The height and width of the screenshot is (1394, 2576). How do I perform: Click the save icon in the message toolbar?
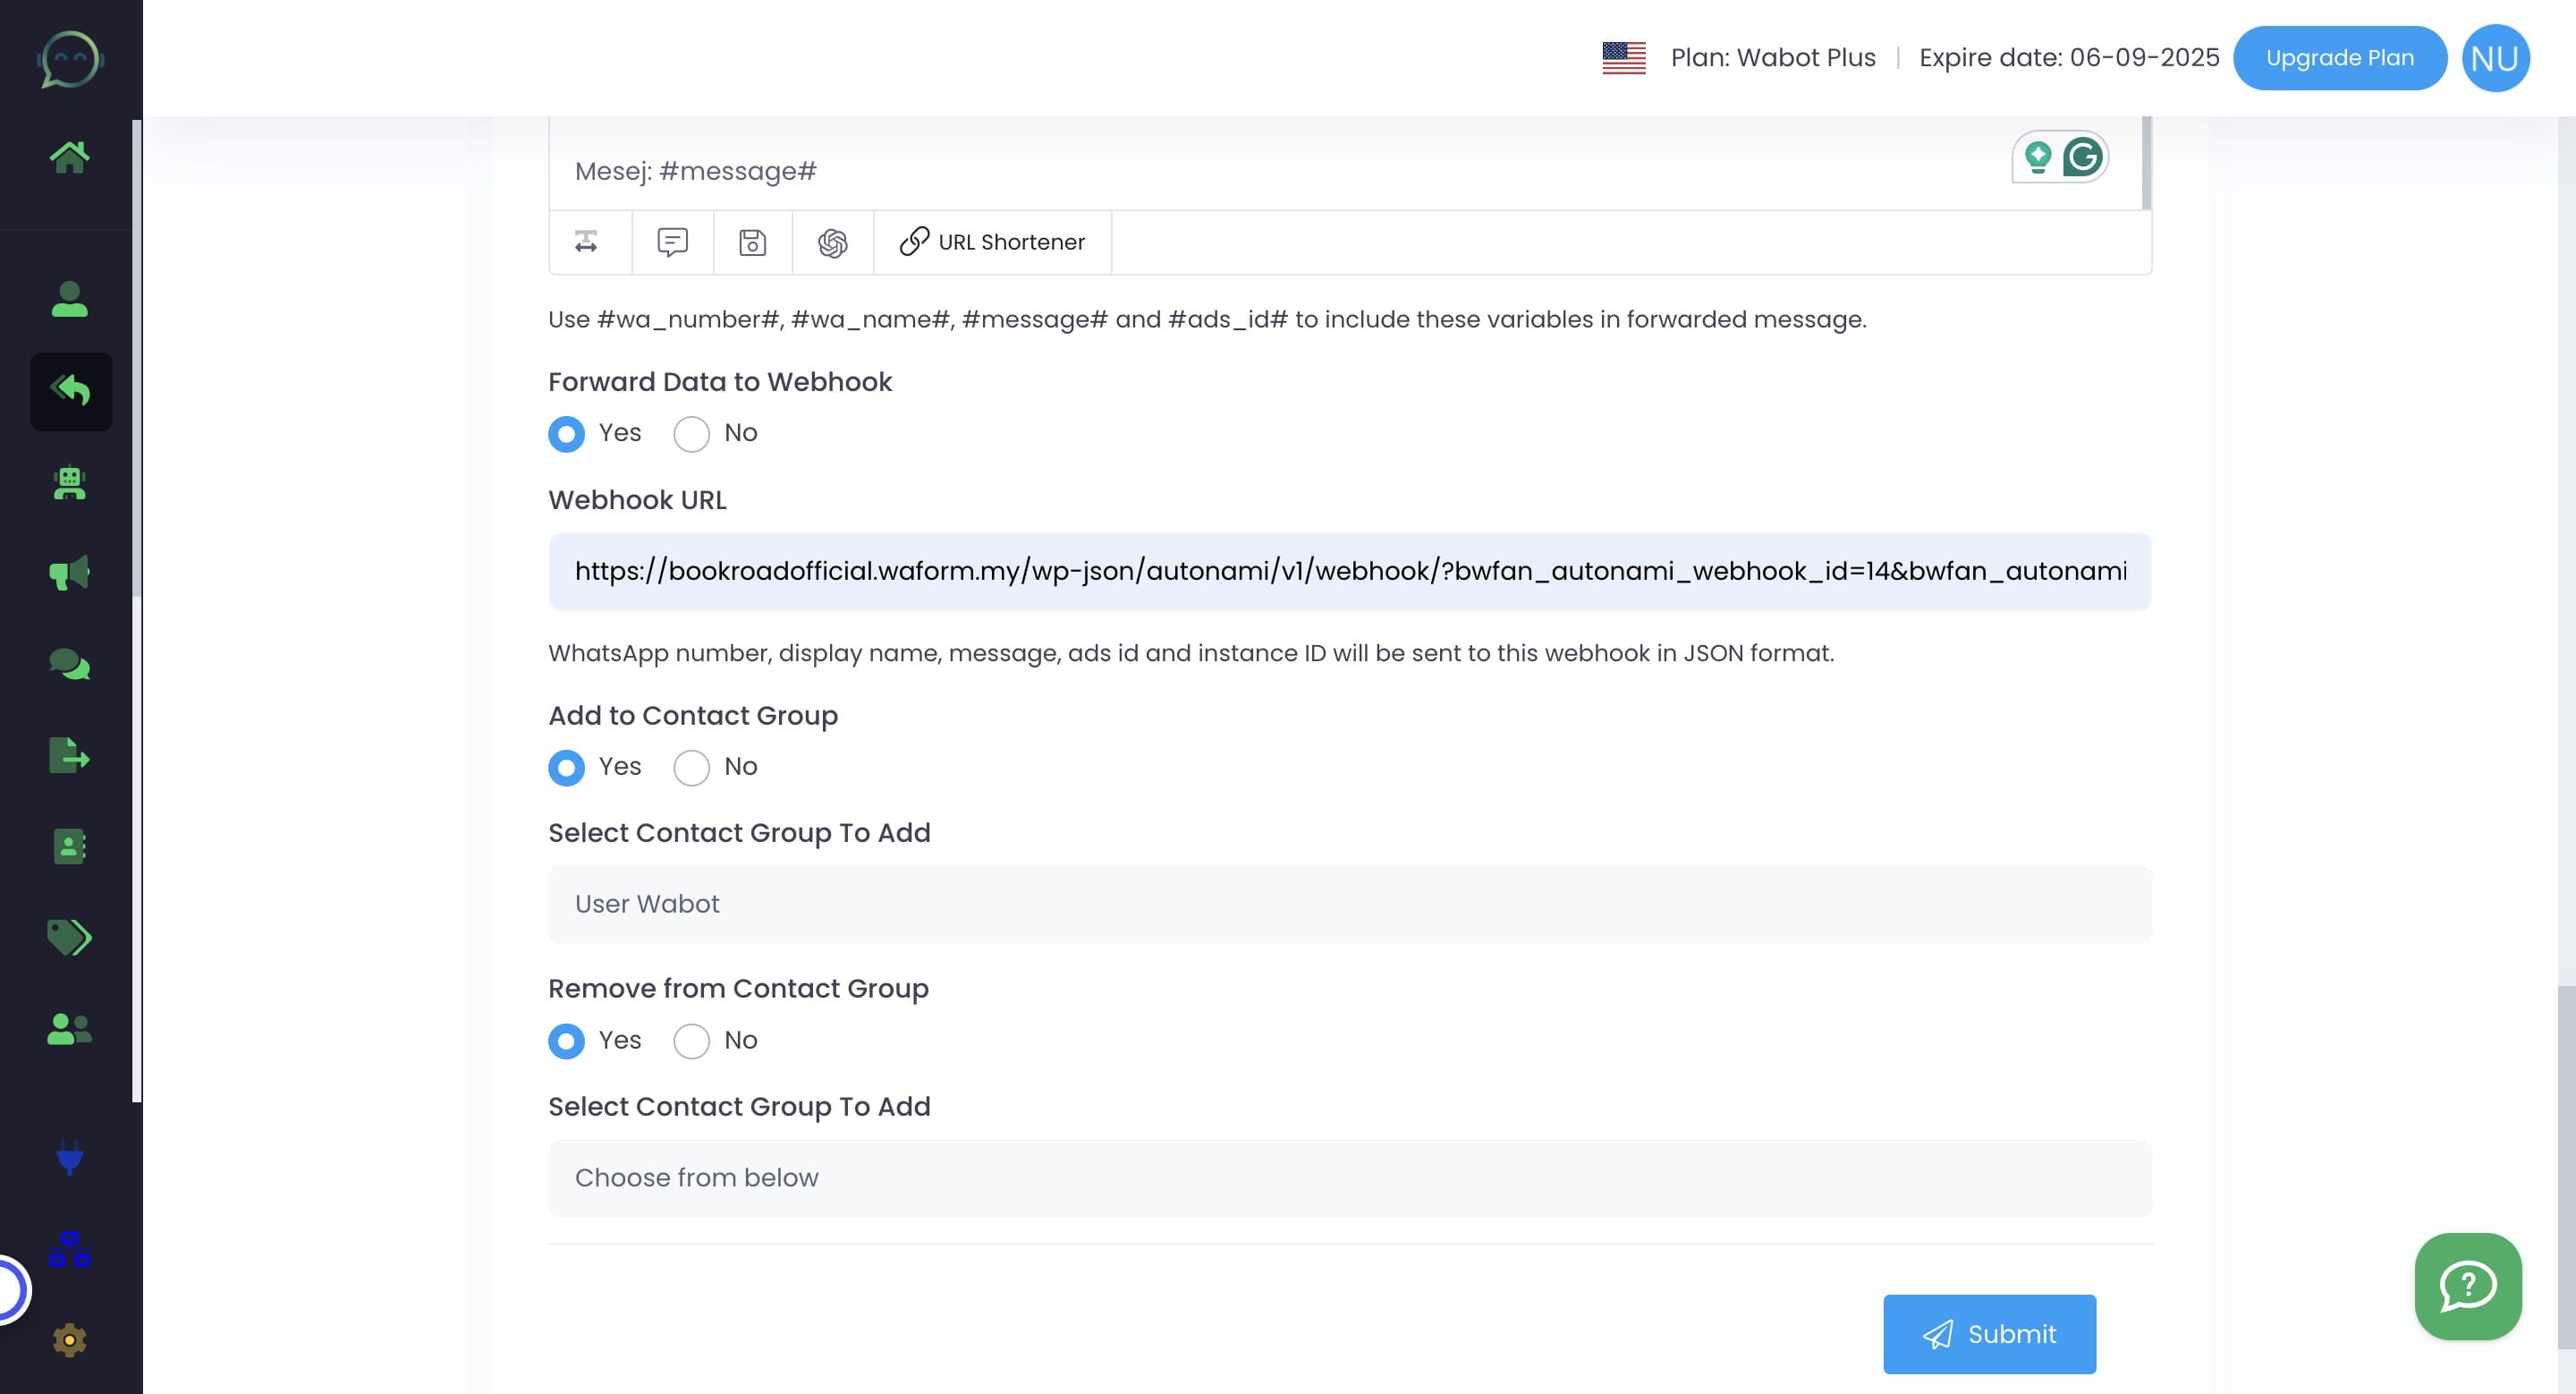[x=752, y=242]
